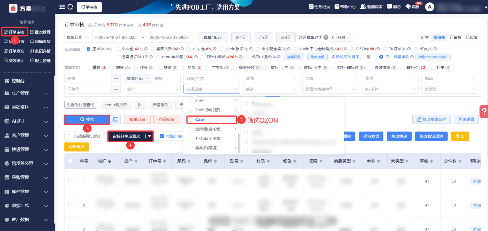Open the 材质/工艺 dropdown
This screenshot has width=488, height=231.
tap(212, 78)
